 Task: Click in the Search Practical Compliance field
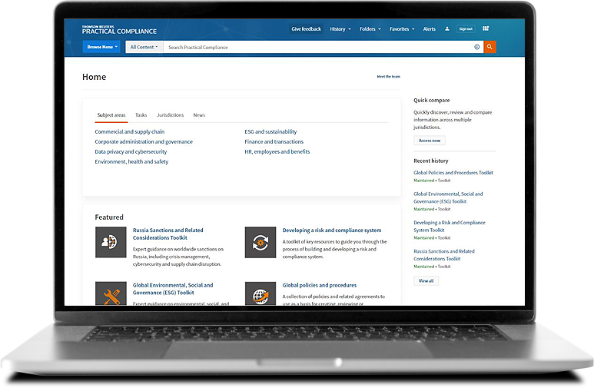[x=315, y=47]
